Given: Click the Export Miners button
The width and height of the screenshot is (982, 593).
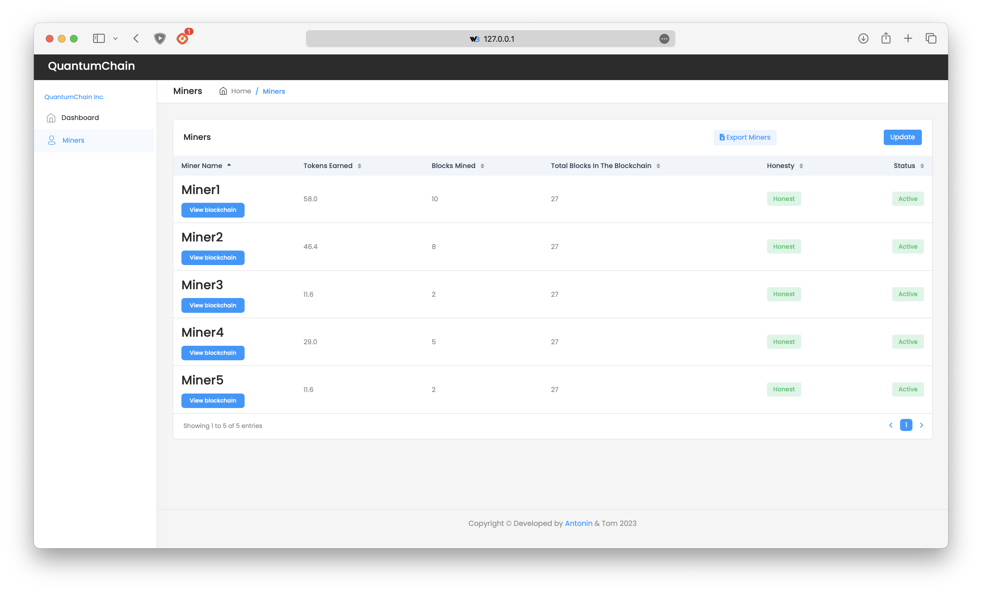Looking at the screenshot, I should (744, 138).
